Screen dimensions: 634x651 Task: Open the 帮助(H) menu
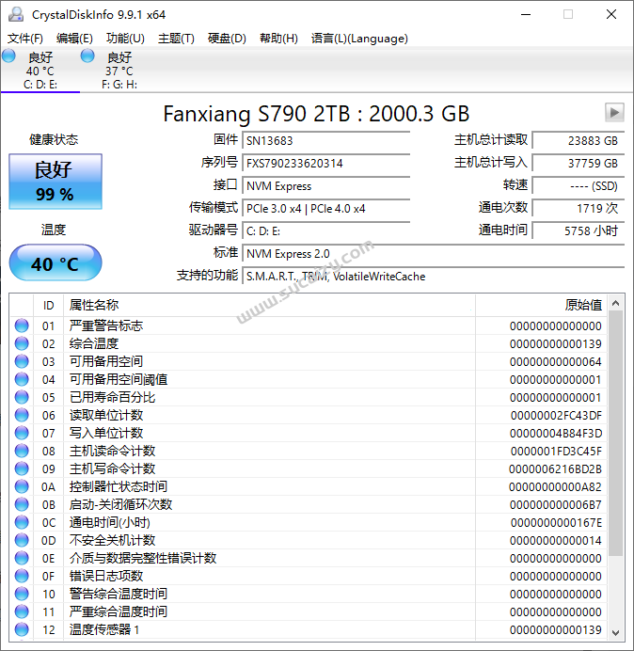point(278,39)
